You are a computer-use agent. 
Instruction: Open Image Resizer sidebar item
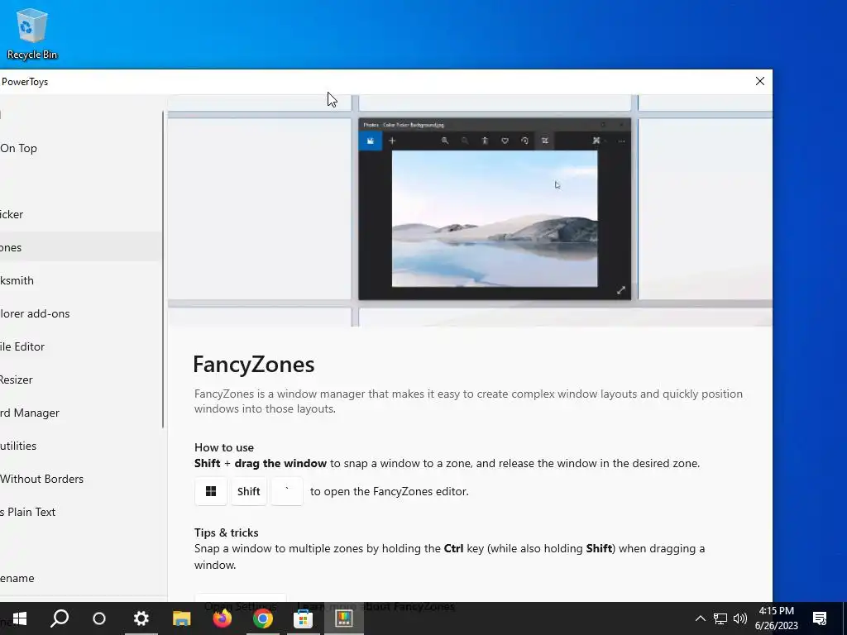80,380
